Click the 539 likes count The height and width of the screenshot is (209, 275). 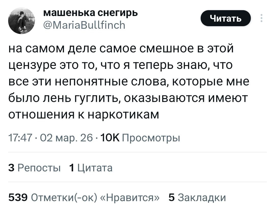[18, 198]
